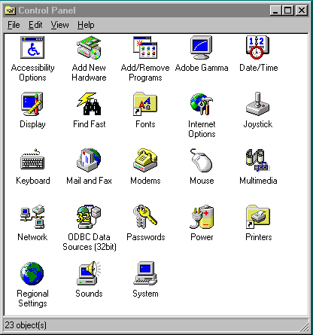Click the Internet Options globe icon
313x335 pixels.
click(202, 104)
